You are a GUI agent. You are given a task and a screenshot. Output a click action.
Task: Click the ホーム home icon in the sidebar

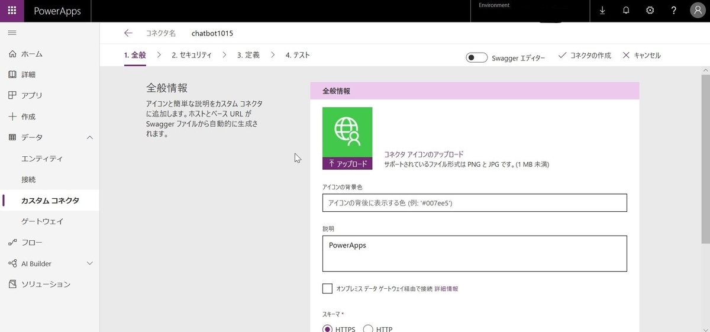12,54
